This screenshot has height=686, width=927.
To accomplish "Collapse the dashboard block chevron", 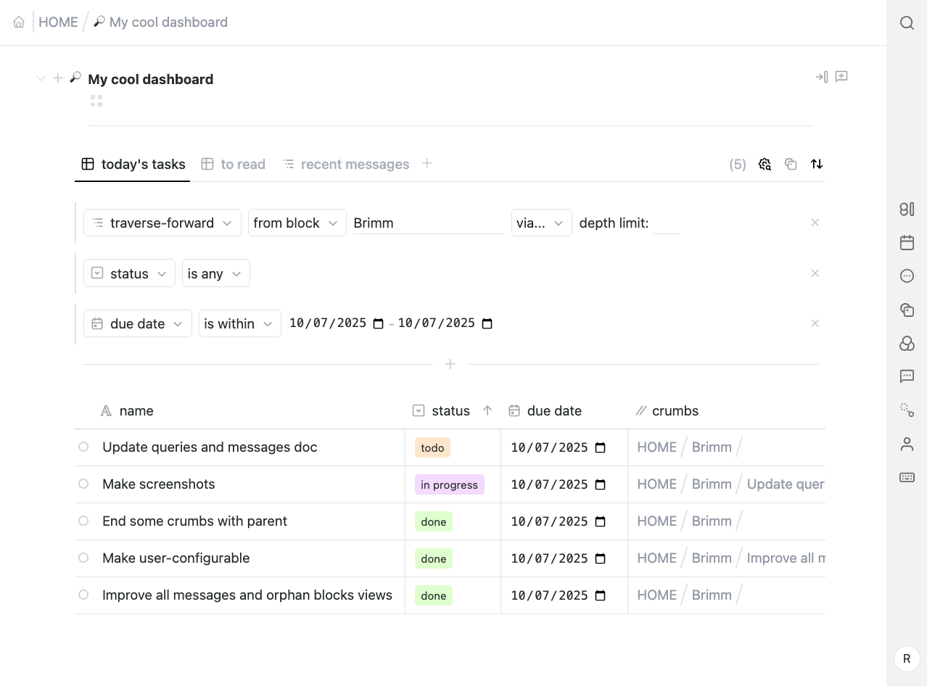I will tap(41, 78).
